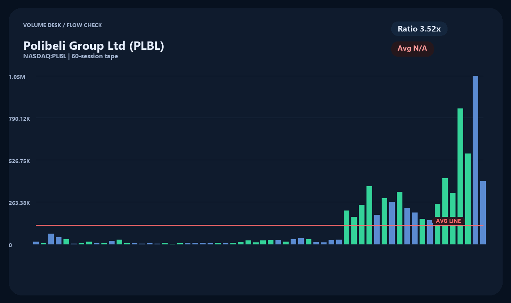
Task: Click the Ratio 3.52x badge
Action: click(419, 29)
